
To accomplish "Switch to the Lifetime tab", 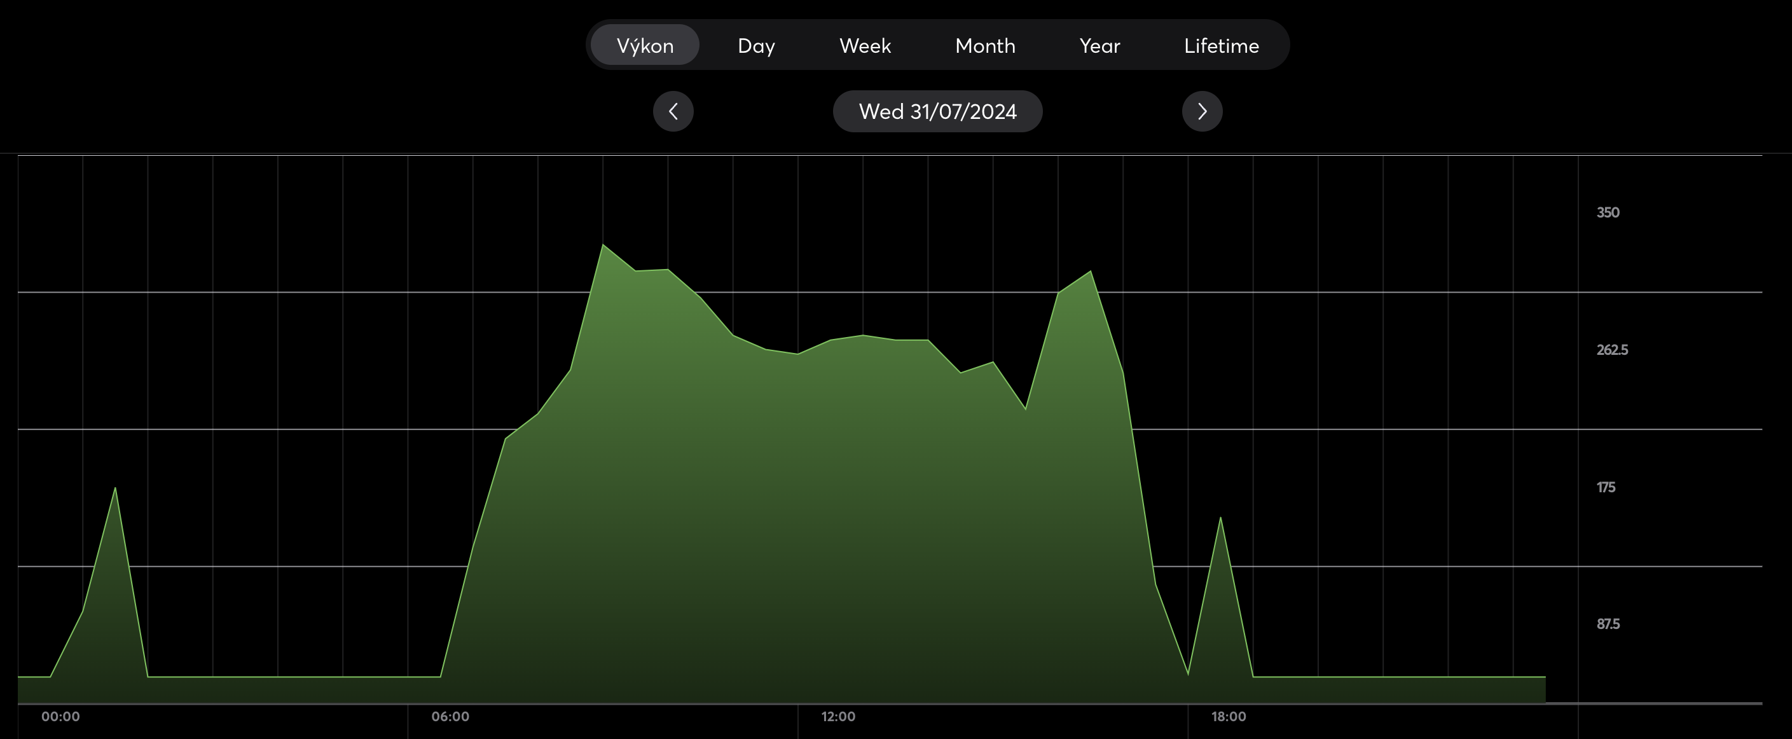I will [1222, 45].
